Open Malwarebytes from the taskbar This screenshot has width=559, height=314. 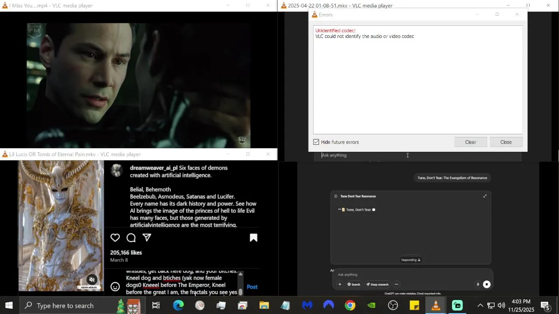[307, 305]
